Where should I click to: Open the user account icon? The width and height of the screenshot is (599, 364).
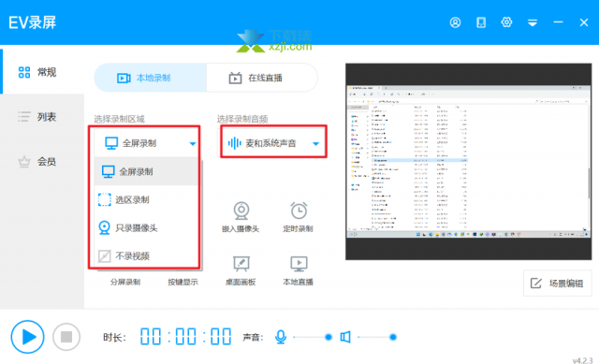pos(455,22)
